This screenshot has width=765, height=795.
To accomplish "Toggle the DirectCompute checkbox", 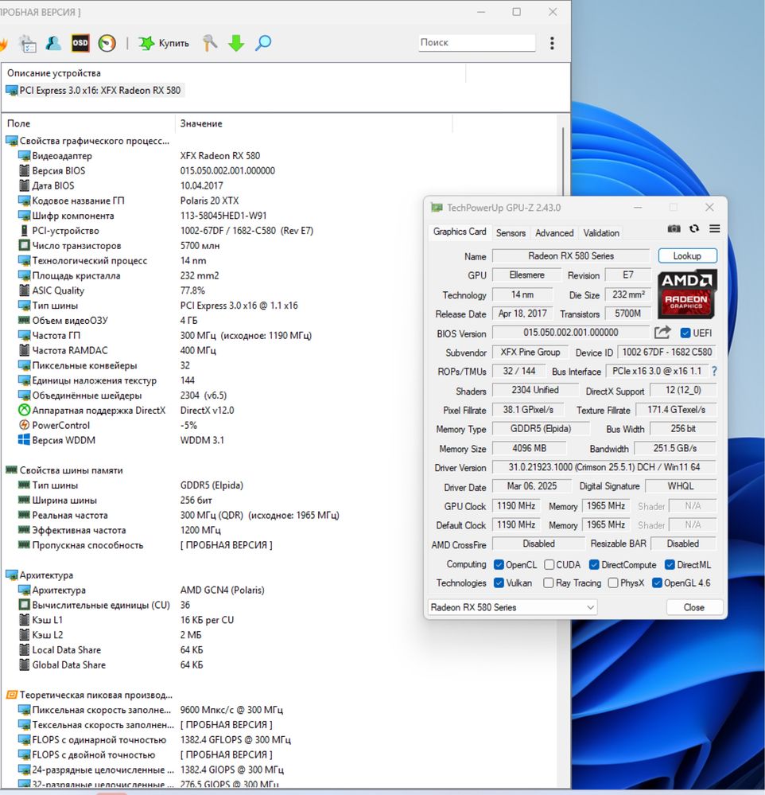I will pyautogui.click(x=594, y=564).
